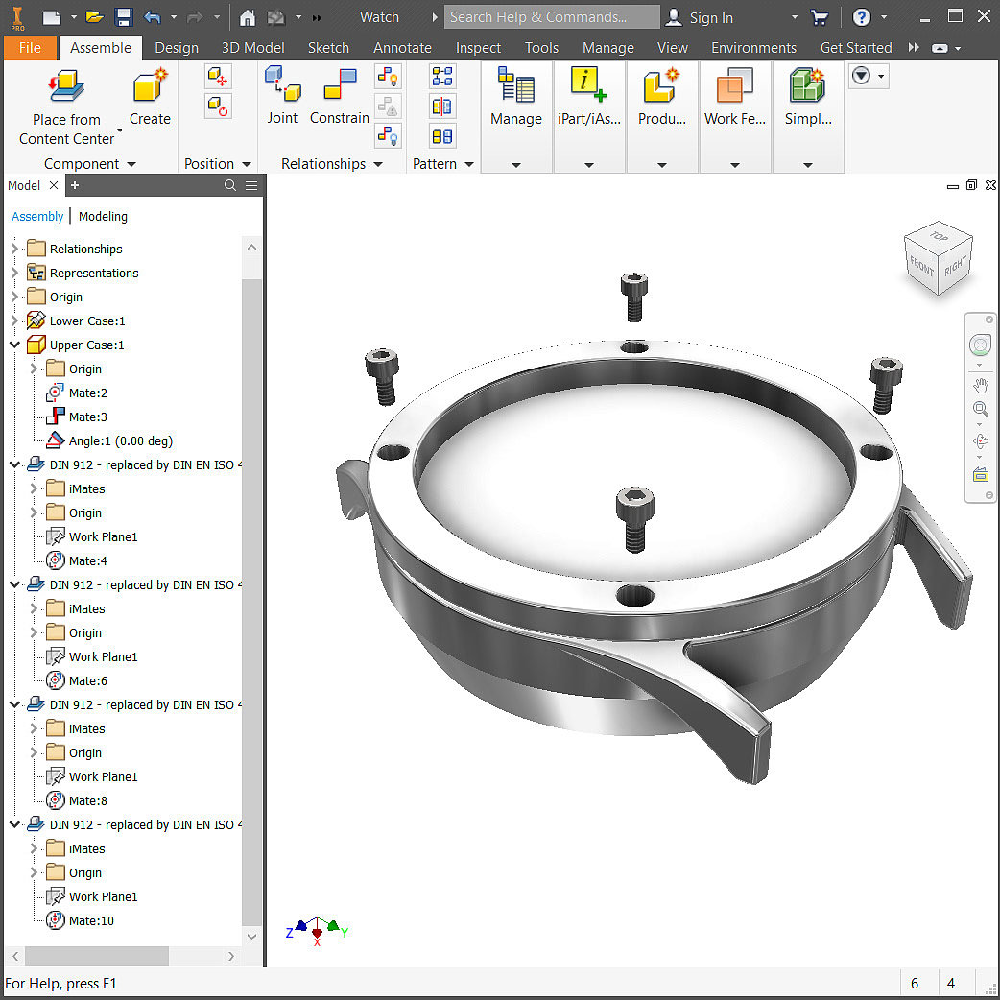The height and width of the screenshot is (1000, 1000).
Task: Select the Joint tool
Action: point(282,86)
